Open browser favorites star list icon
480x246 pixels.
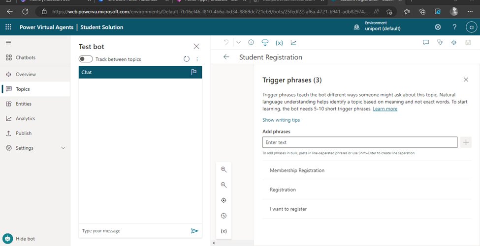click(407, 12)
